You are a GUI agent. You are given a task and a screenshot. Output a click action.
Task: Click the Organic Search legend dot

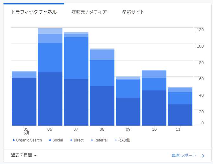click(14, 140)
